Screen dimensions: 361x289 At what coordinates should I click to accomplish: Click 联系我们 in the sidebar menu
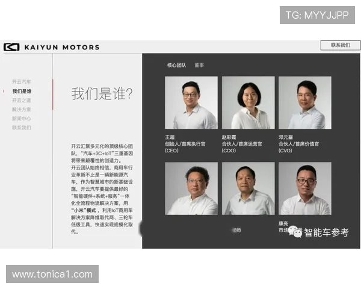(21, 128)
